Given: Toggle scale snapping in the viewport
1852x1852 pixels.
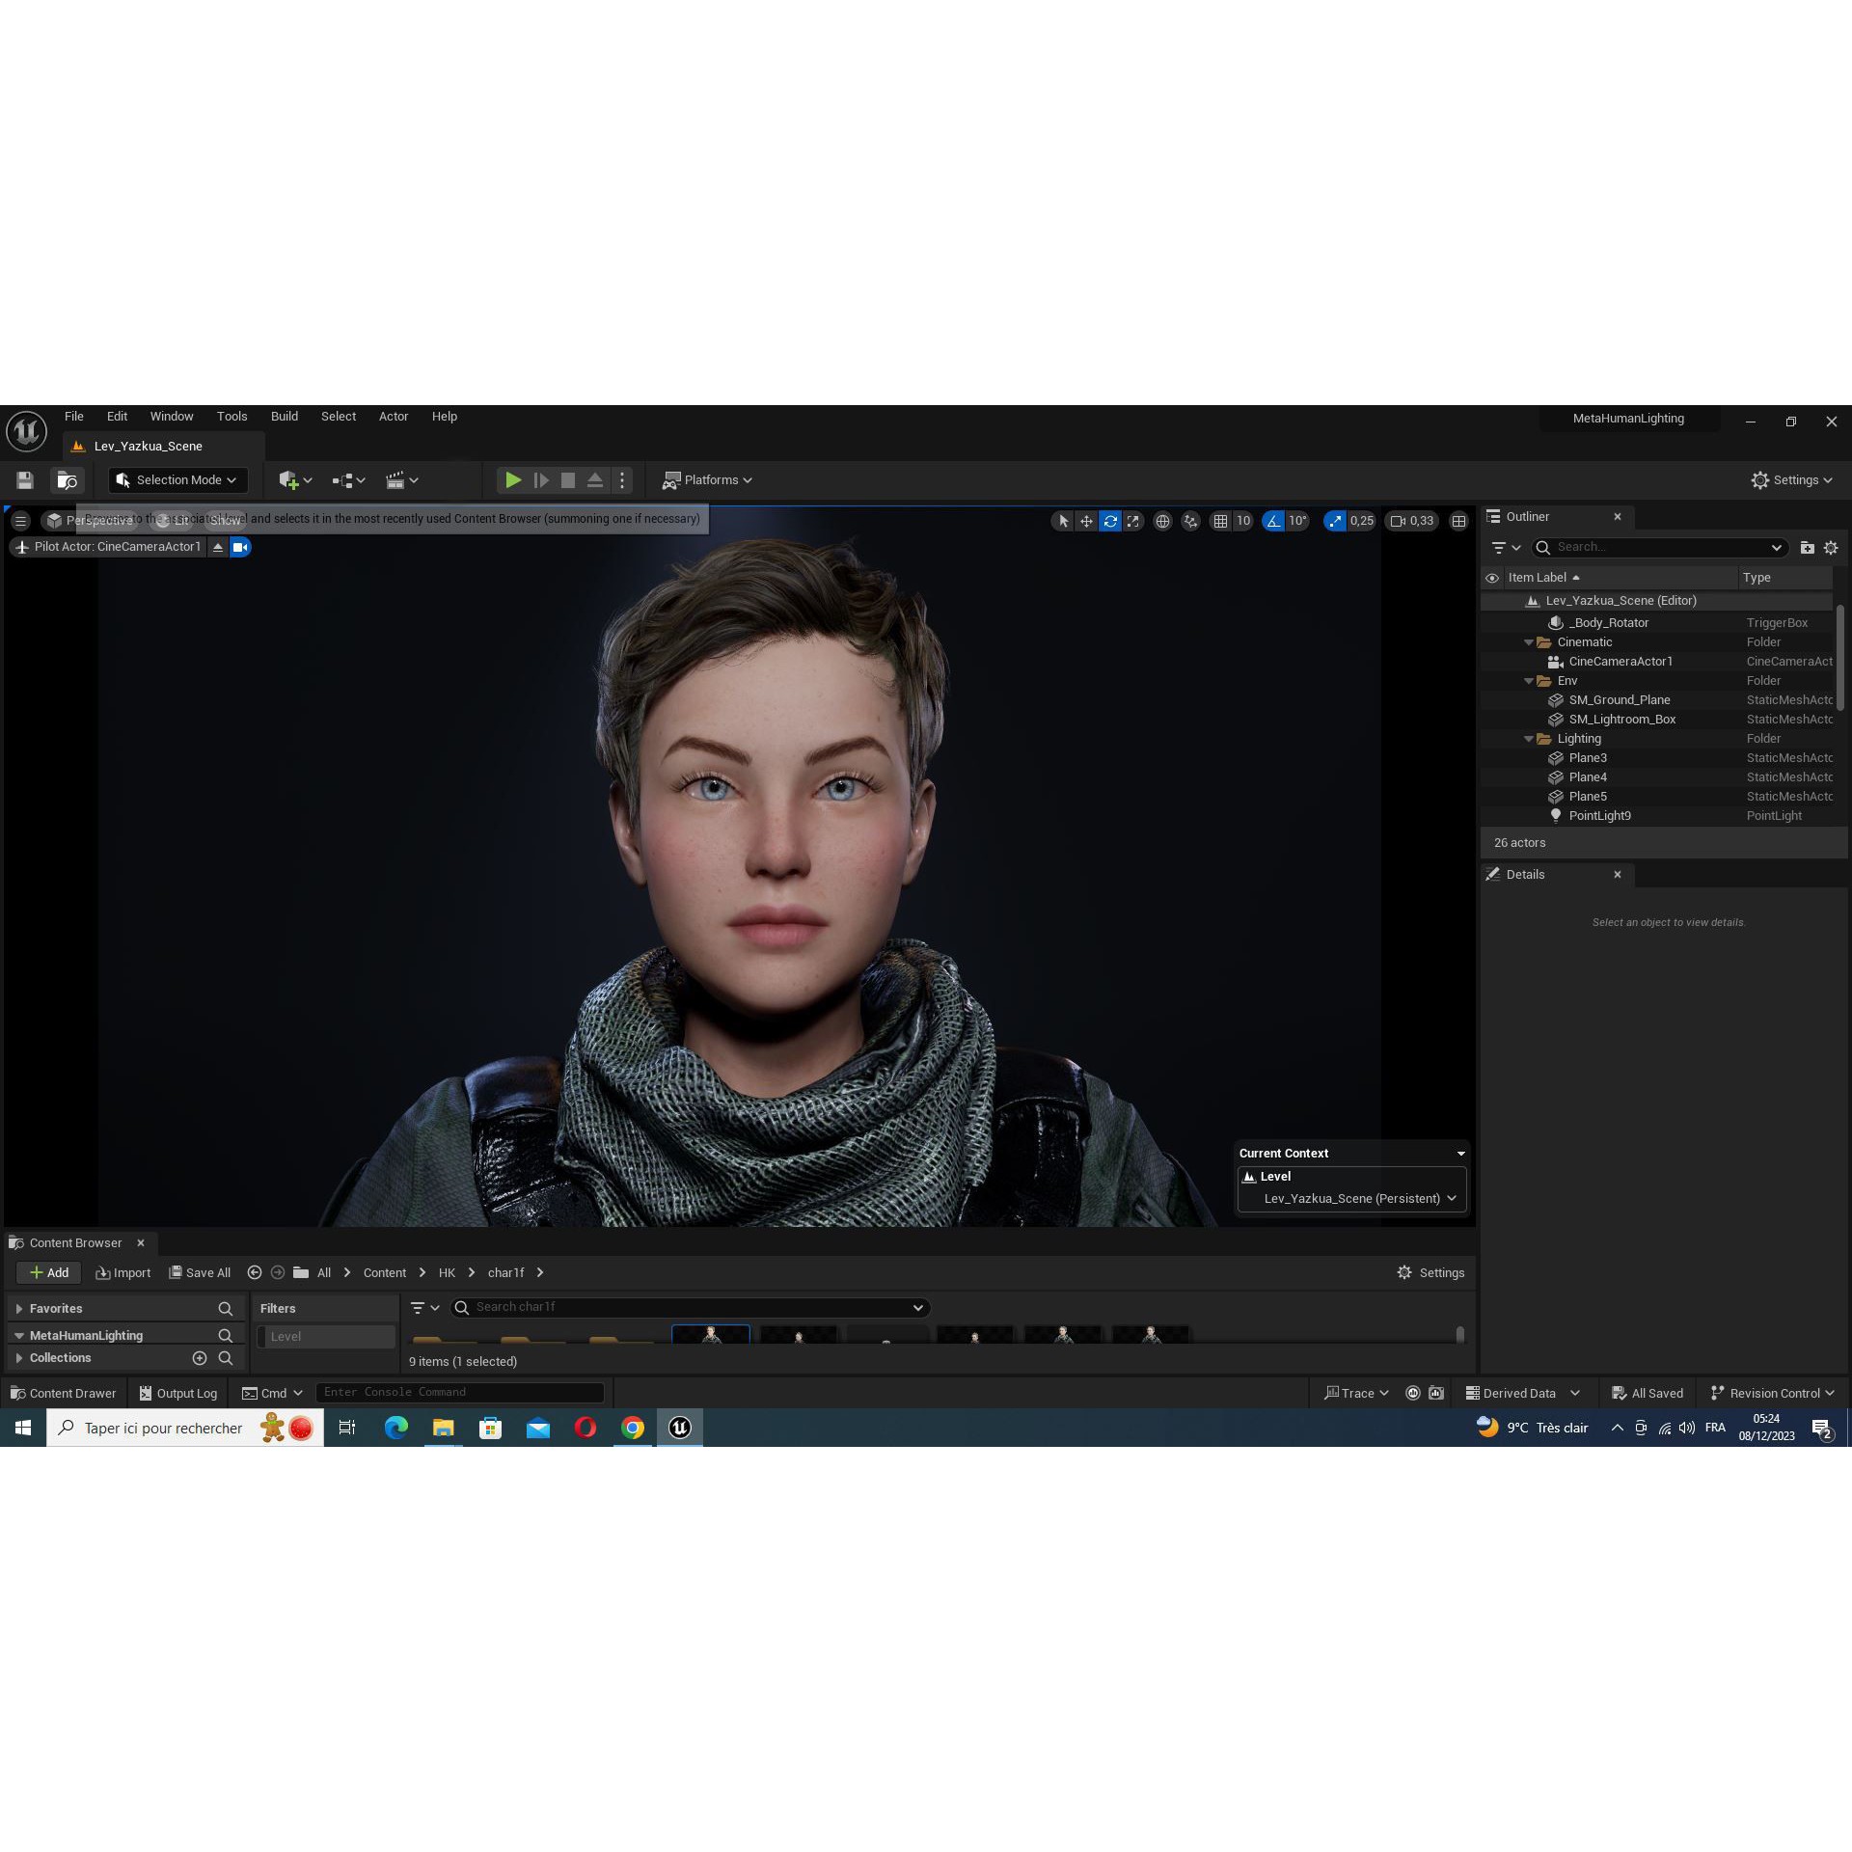Looking at the screenshot, I should tap(1335, 521).
